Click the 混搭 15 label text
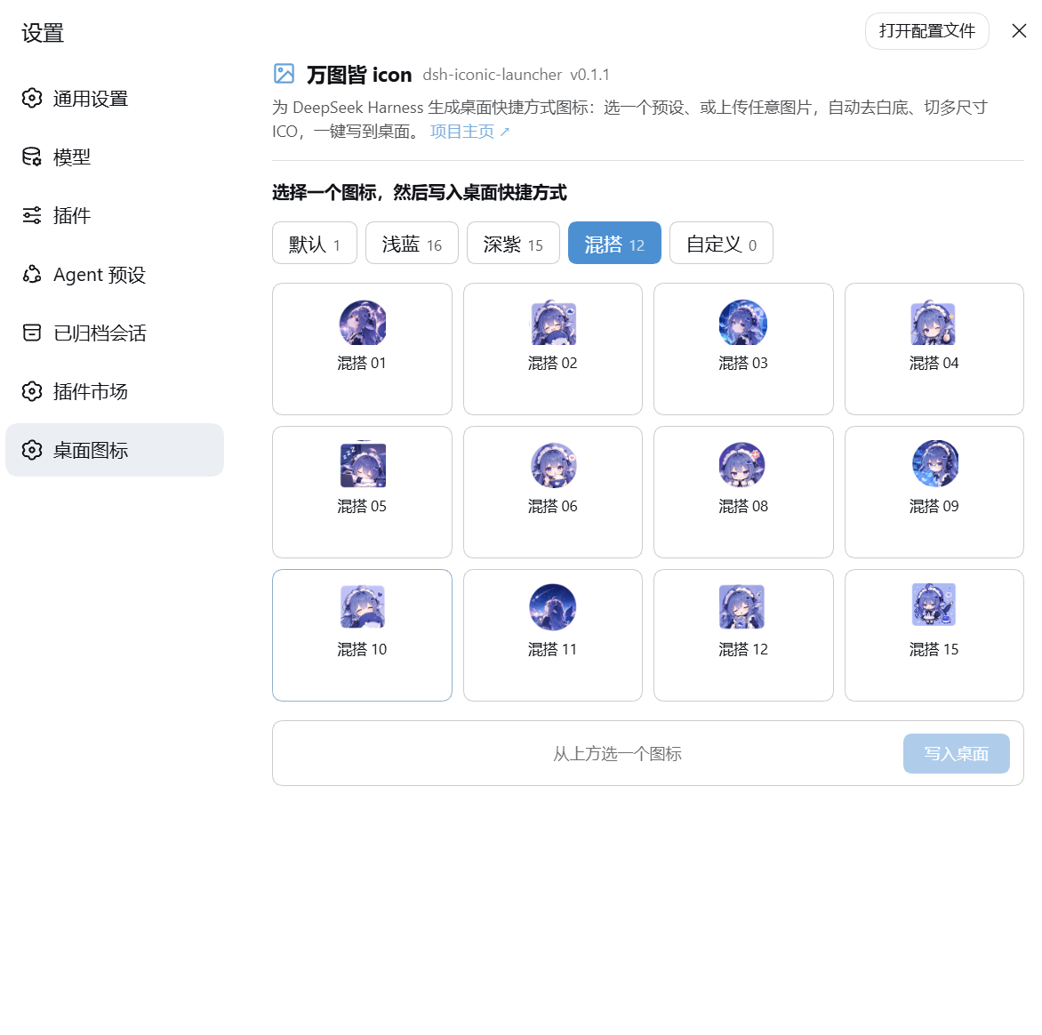The image size is (1042, 1035). coord(934,649)
